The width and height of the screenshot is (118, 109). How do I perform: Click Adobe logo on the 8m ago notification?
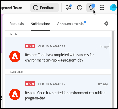(15, 94)
